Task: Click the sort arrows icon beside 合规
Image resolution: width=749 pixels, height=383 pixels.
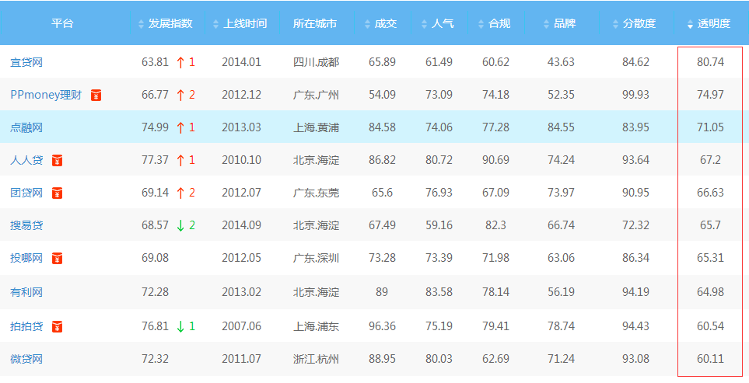Action: (x=481, y=24)
